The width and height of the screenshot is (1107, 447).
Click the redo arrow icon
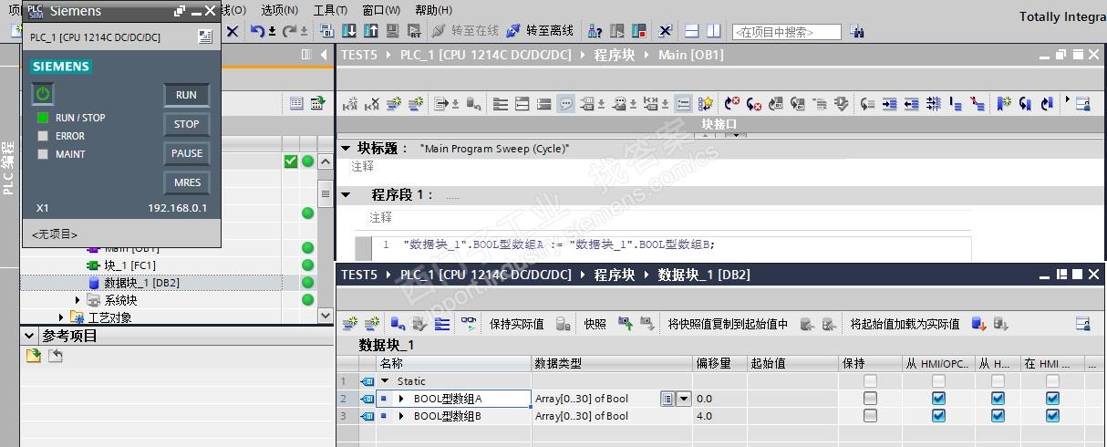click(x=290, y=31)
